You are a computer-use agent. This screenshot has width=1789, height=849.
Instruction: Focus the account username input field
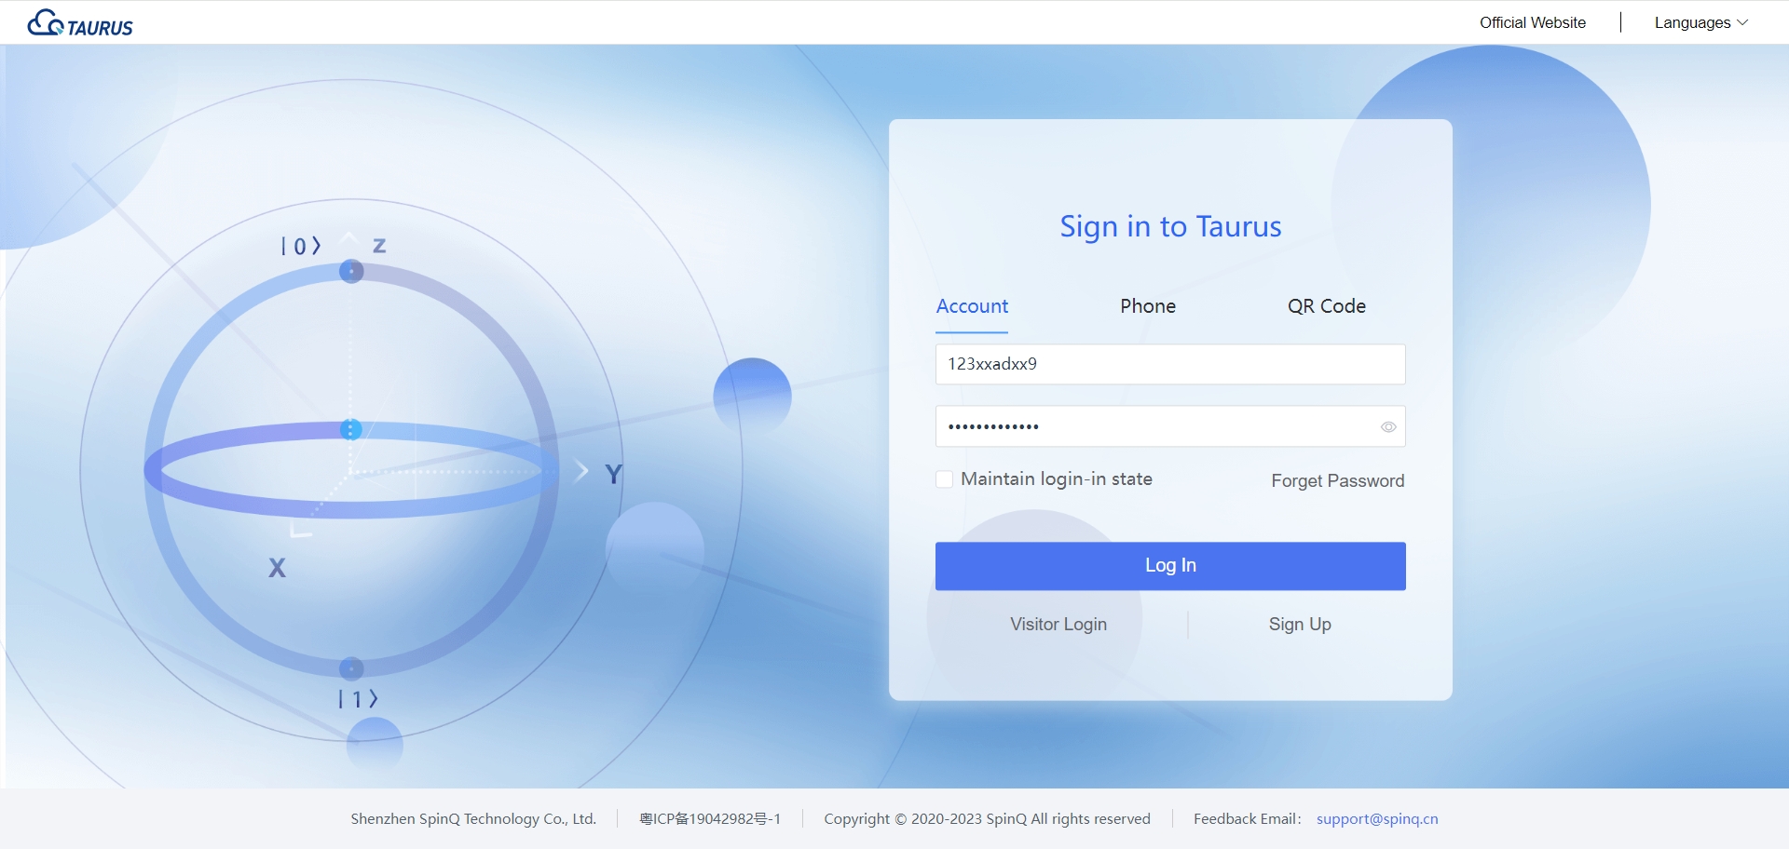(1169, 364)
